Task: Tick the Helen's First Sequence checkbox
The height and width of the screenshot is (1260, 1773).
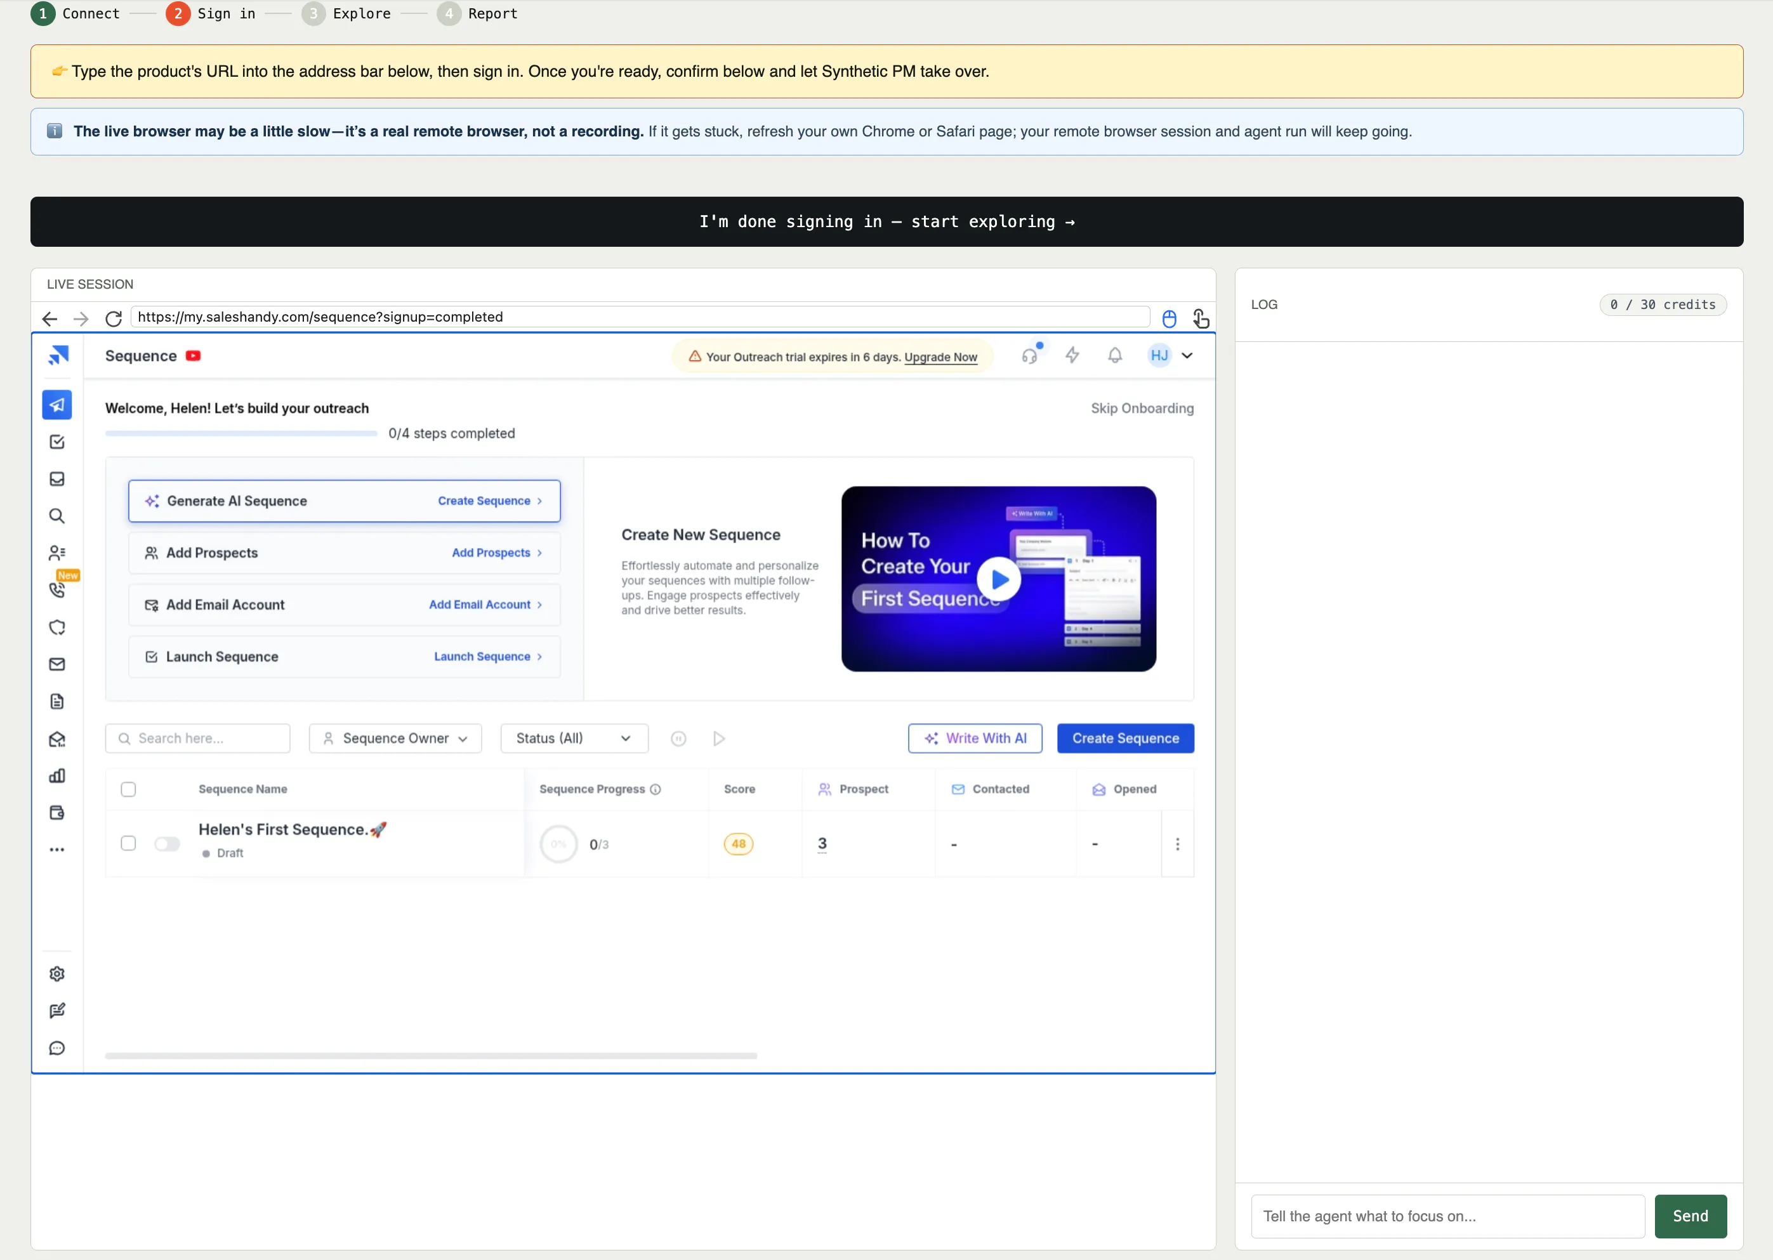Action: click(128, 843)
